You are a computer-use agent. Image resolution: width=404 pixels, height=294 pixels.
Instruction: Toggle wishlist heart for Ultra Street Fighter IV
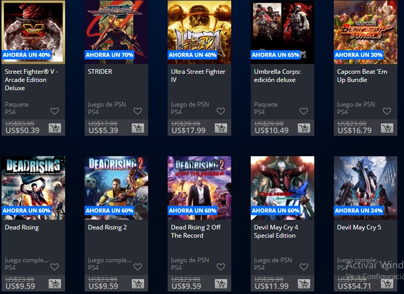(x=220, y=111)
